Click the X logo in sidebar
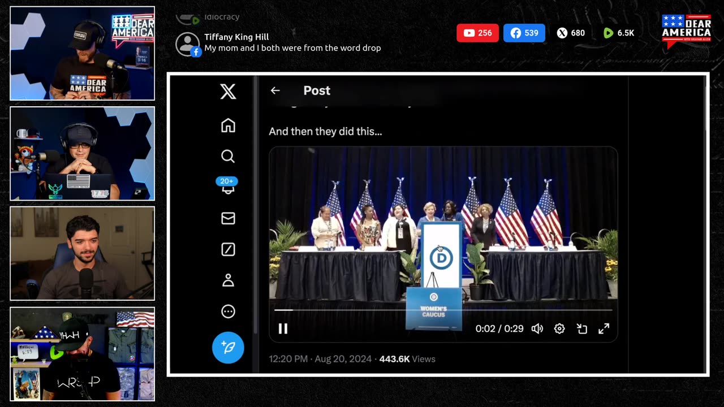Viewport: 724px width, 407px height. tap(228, 91)
